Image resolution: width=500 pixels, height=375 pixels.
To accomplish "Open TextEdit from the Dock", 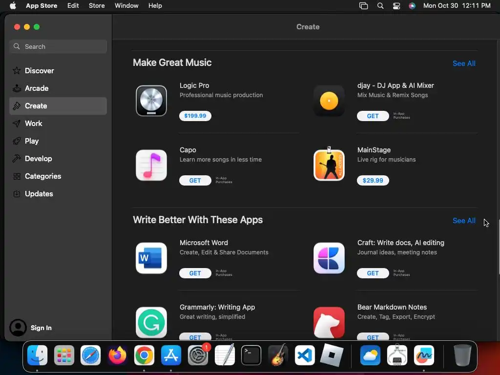I will tap(225, 355).
